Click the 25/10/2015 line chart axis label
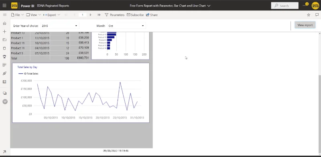This screenshot has height=157, width=321. [x=120, y=118]
